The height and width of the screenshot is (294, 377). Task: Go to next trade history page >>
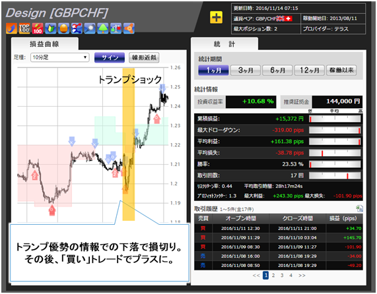pyautogui.click(x=302, y=276)
